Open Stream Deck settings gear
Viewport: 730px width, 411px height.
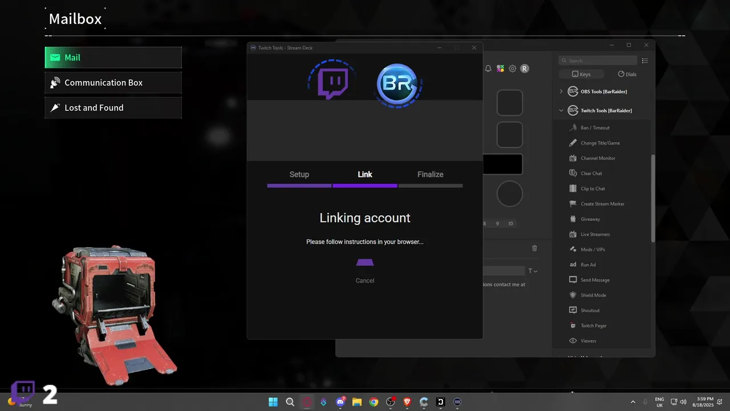[512, 68]
